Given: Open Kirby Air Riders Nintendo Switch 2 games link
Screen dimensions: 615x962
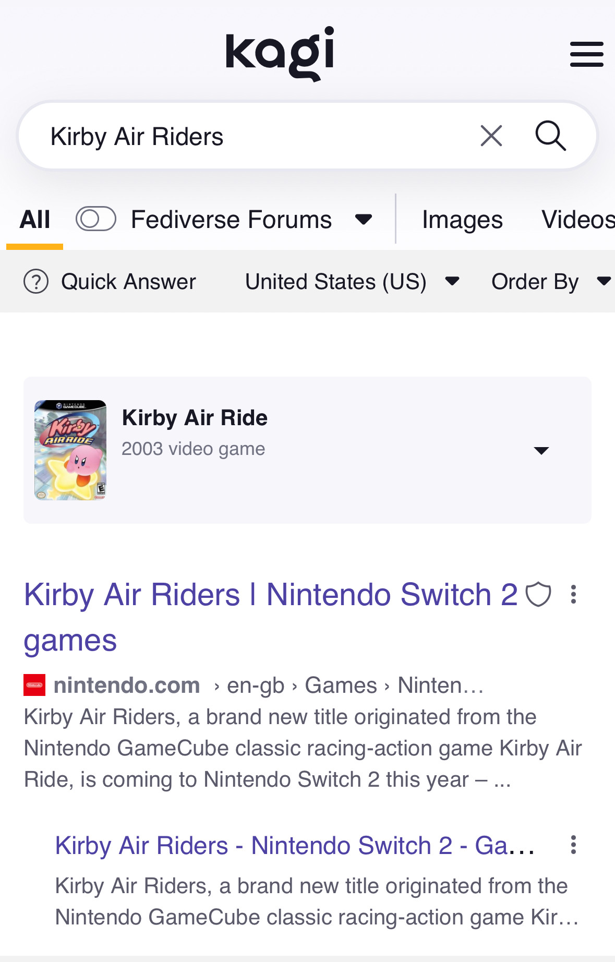Looking at the screenshot, I should 271,595.
